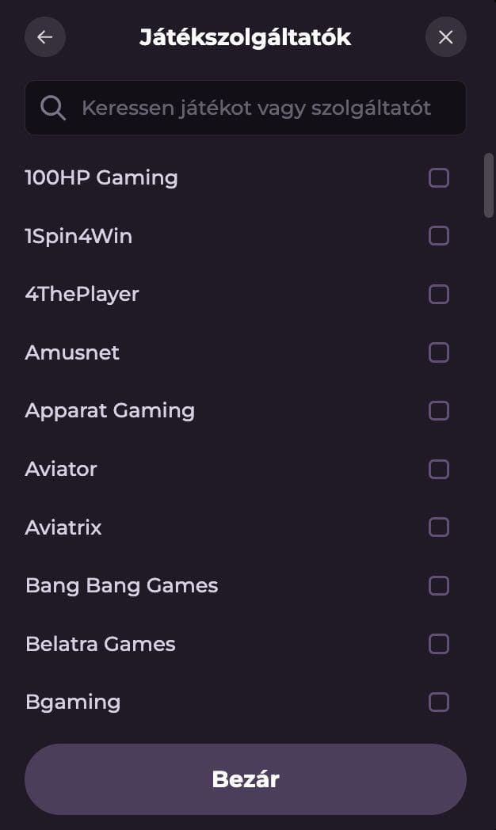This screenshot has height=830, width=496.
Task: Click the search magnifier icon
Action: coord(53,108)
